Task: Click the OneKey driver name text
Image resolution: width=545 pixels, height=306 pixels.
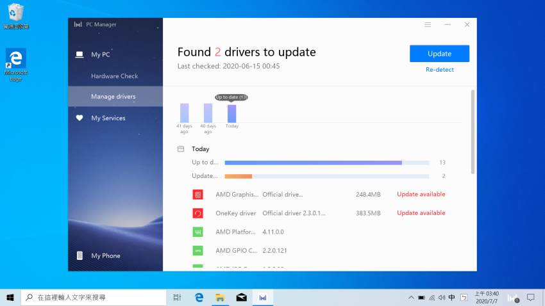Action: click(236, 213)
